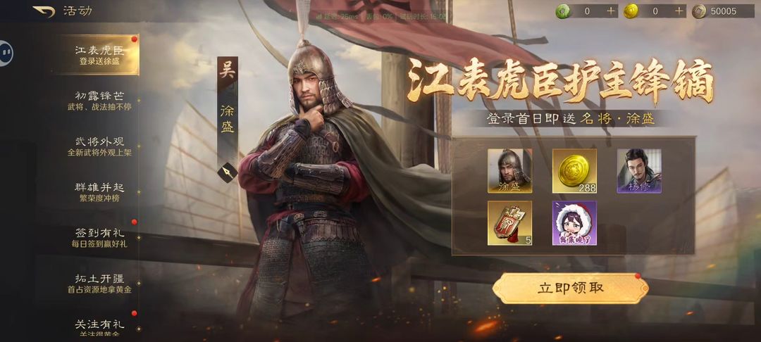Open the 关注有礼 activity tab

click(99, 328)
